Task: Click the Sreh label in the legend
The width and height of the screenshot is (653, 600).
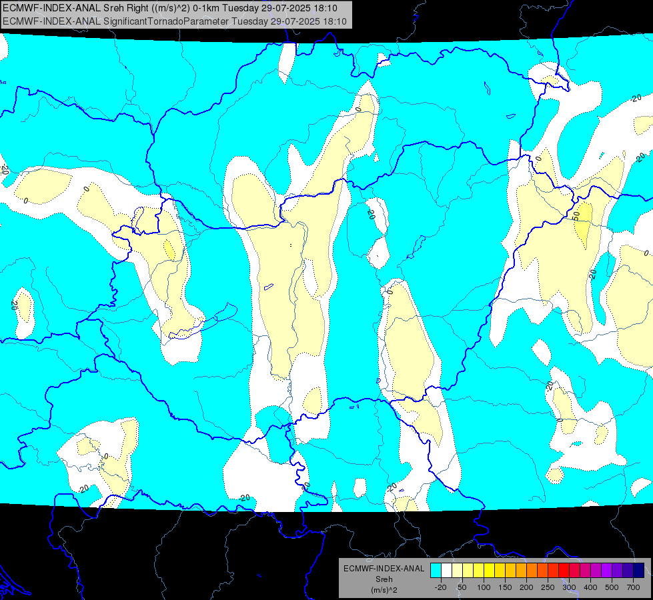Action: click(384, 579)
